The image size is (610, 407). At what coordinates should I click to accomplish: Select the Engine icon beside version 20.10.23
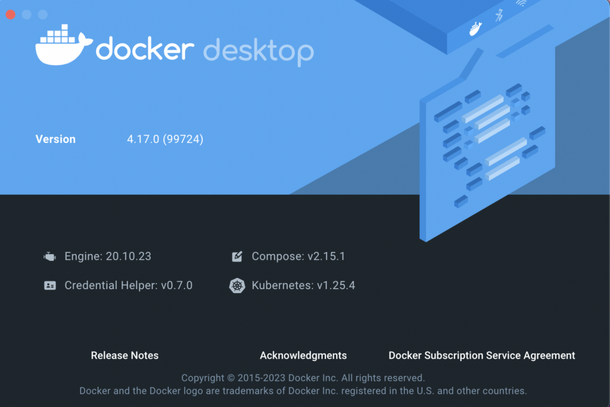pyautogui.click(x=49, y=256)
